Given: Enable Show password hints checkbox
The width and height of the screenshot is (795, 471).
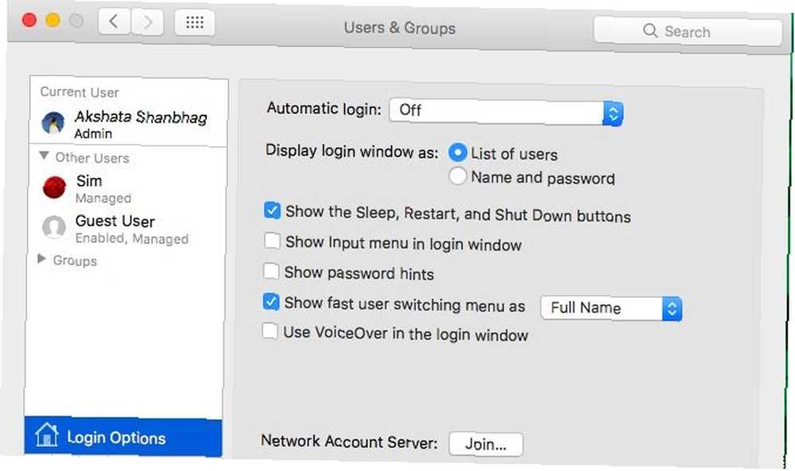Looking at the screenshot, I should (x=271, y=272).
